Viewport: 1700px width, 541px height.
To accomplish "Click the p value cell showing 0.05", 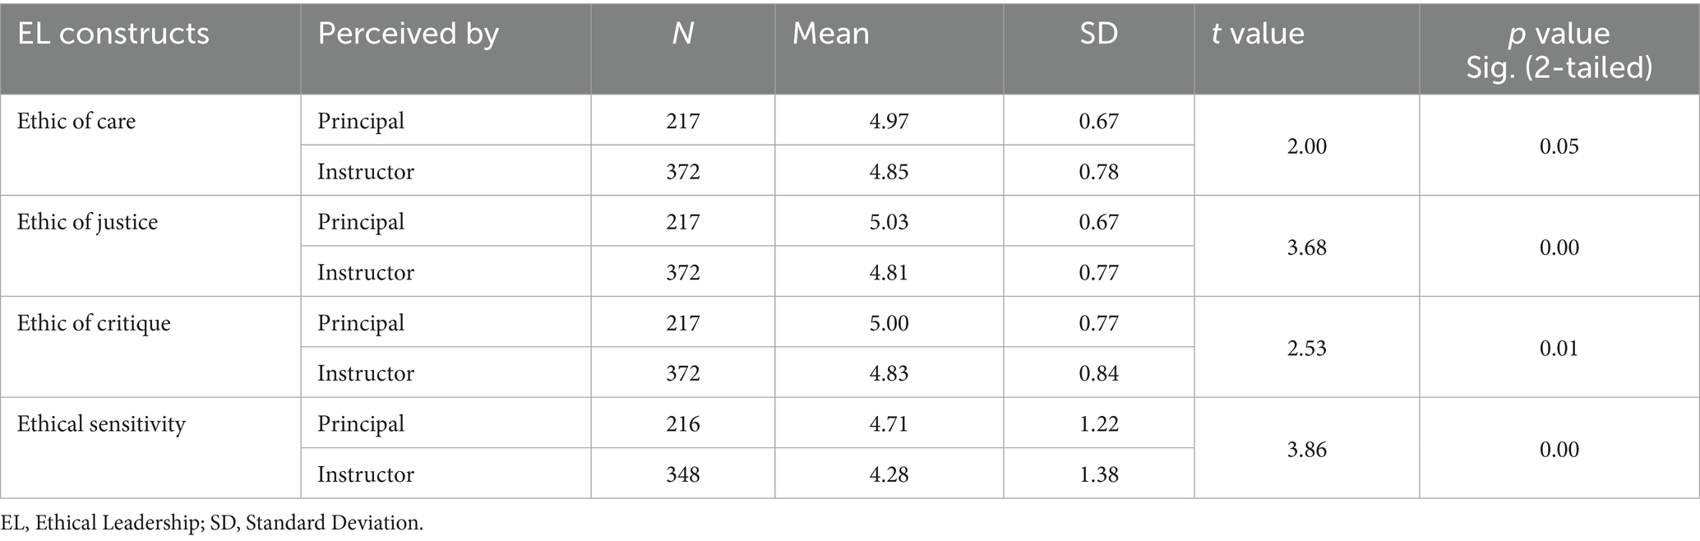I will coord(1559,146).
